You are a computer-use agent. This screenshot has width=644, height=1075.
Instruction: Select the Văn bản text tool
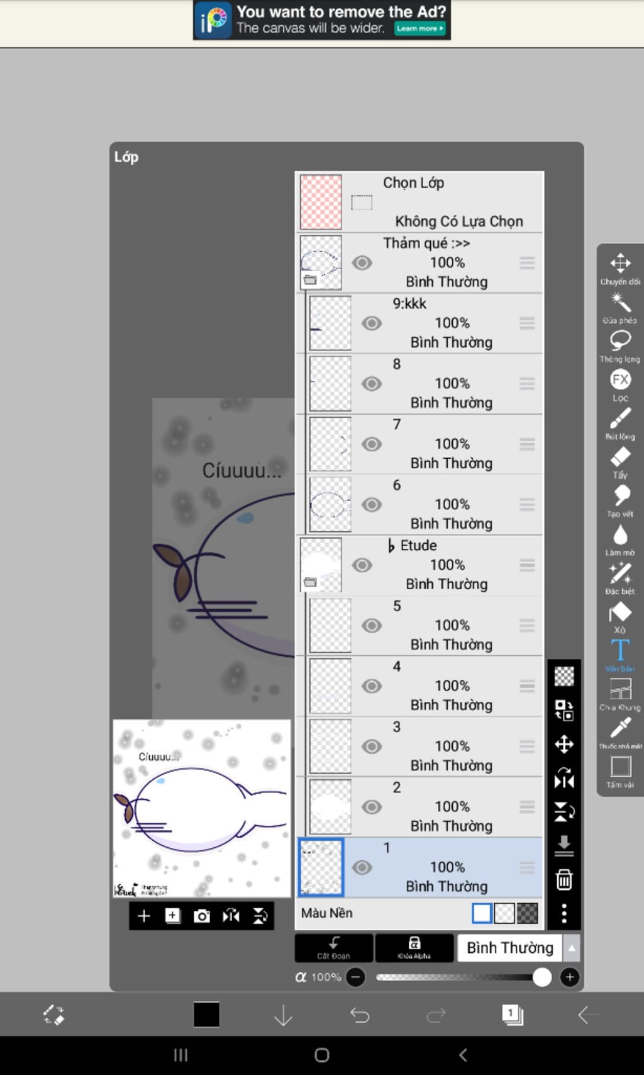coord(620,655)
